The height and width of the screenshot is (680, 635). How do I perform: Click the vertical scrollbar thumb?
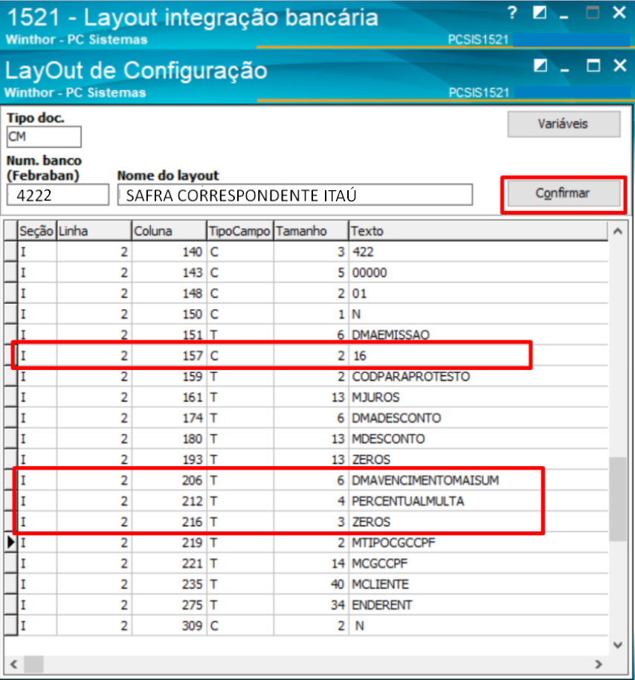pyautogui.click(x=618, y=499)
